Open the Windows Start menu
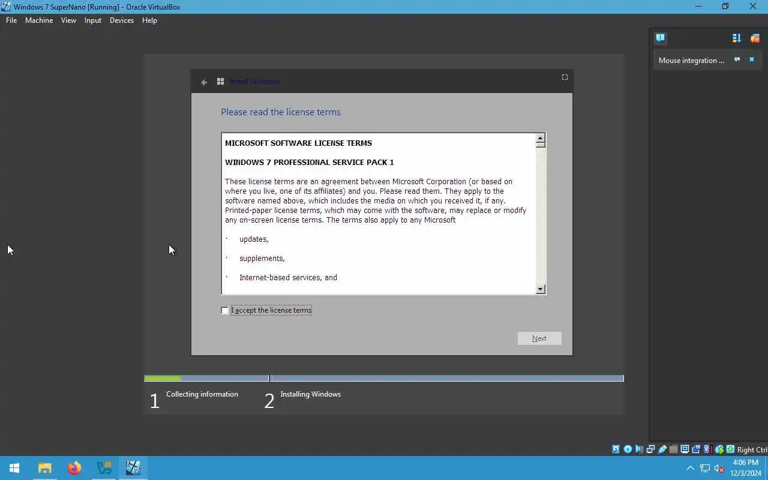 pos(14,468)
